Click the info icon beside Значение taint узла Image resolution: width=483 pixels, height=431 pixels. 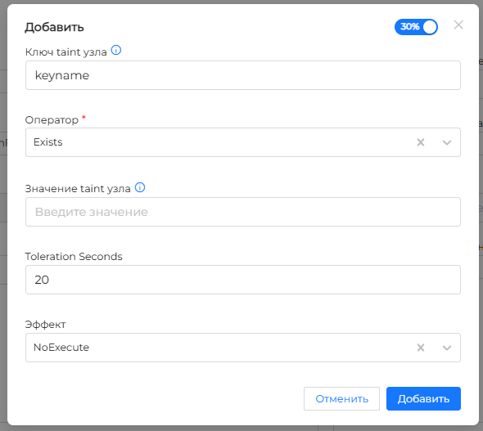click(140, 187)
